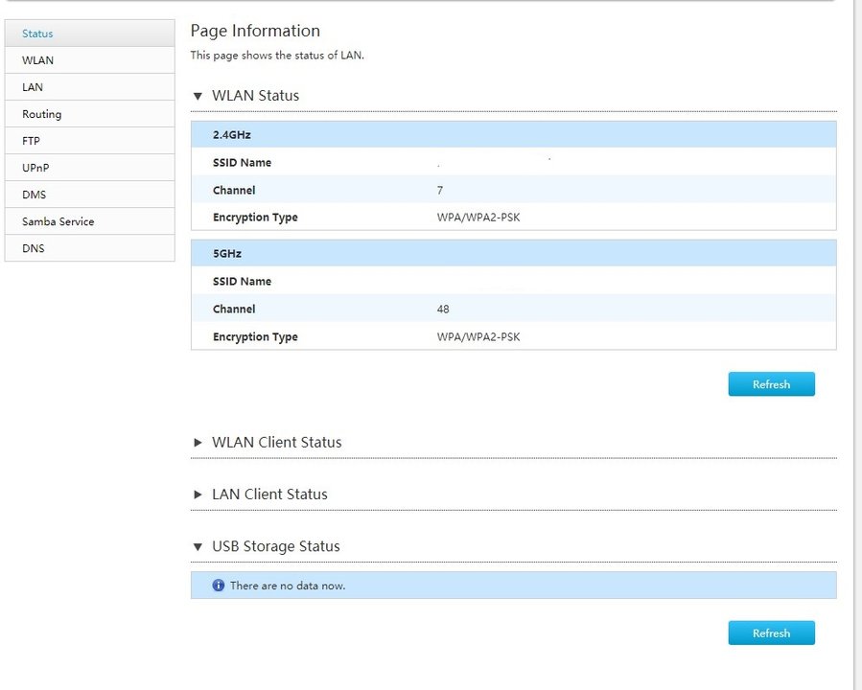The image size is (862, 690).
Task: Click the 'There are no data now' notice
Action: 288,586
